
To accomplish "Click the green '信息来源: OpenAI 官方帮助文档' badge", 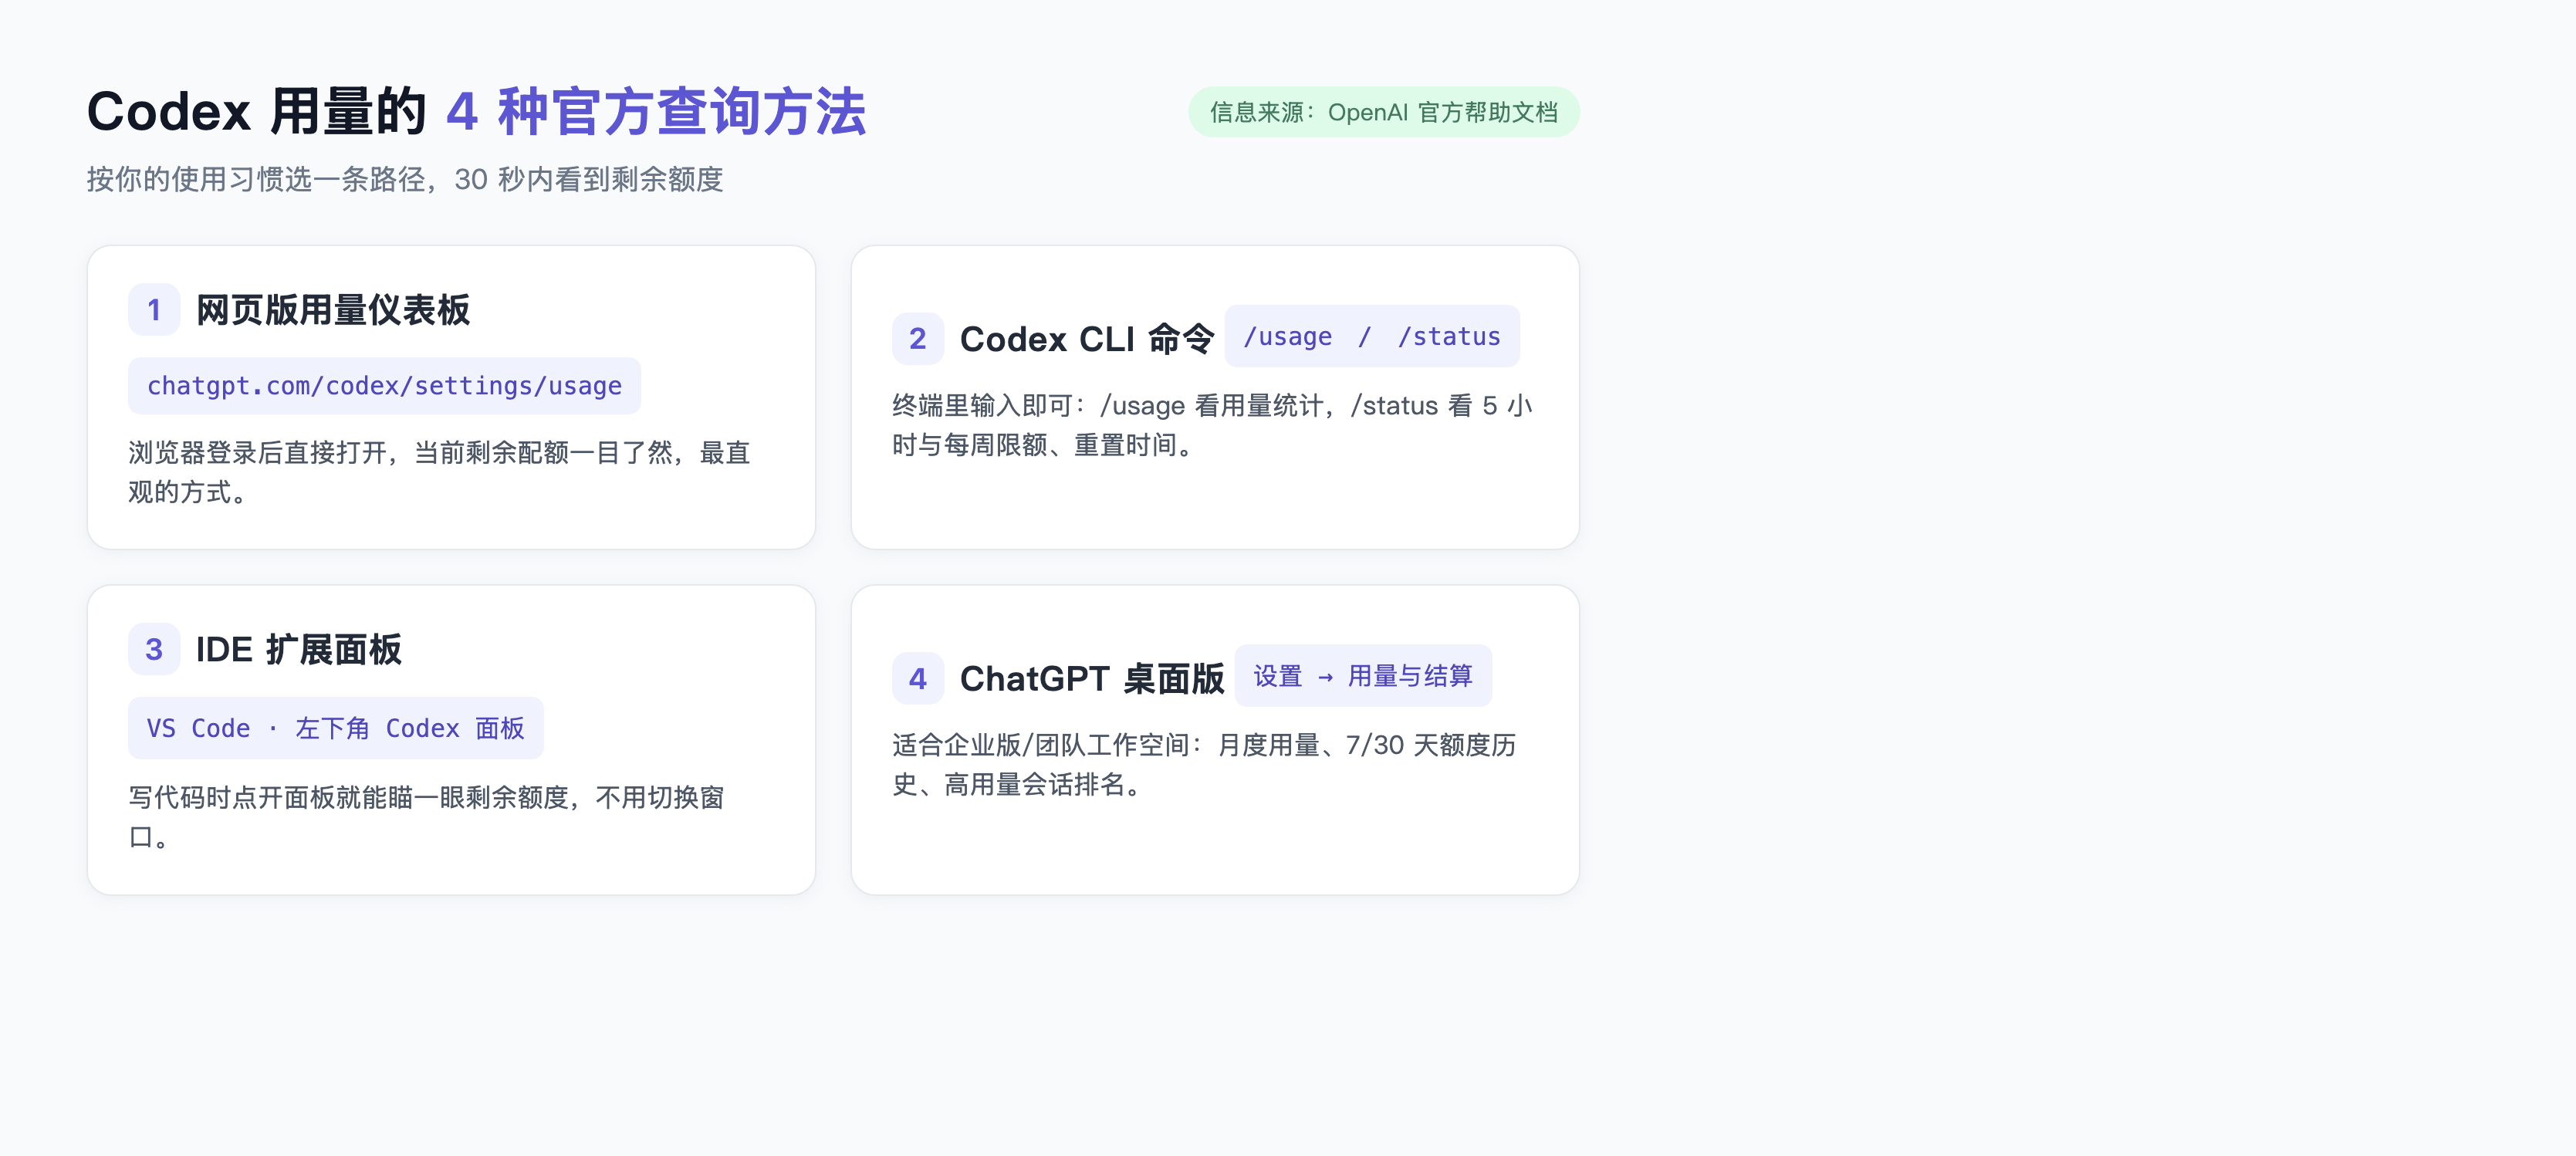I will pyautogui.click(x=1383, y=112).
